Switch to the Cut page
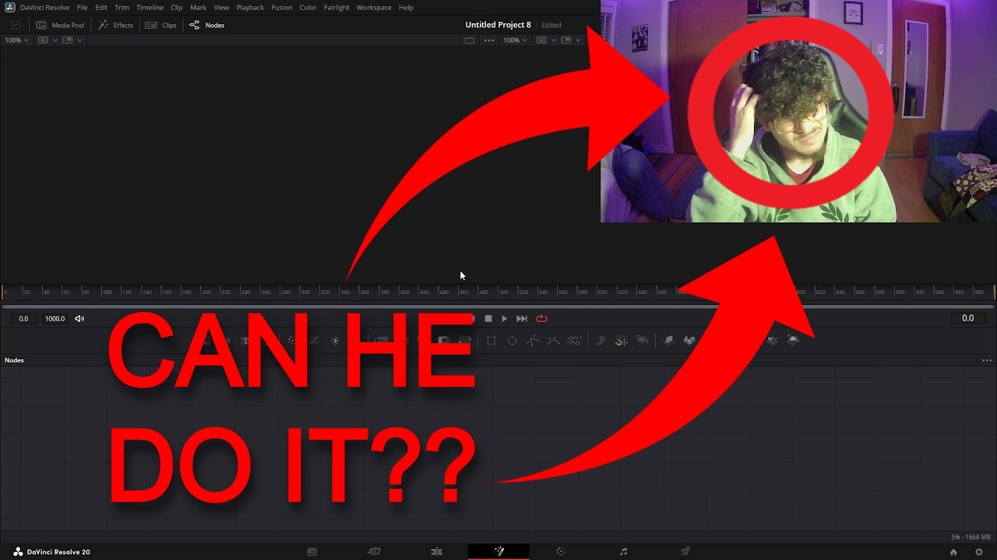The width and height of the screenshot is (997, 560). 374,551
